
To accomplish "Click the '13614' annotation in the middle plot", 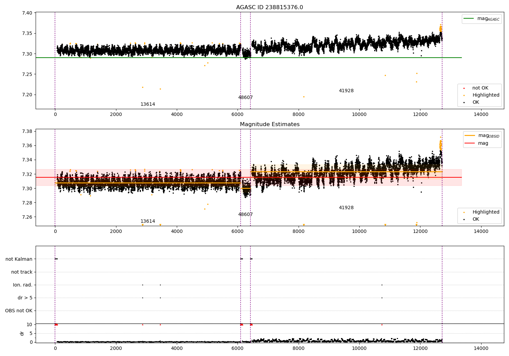I will (x=148, y=221).
